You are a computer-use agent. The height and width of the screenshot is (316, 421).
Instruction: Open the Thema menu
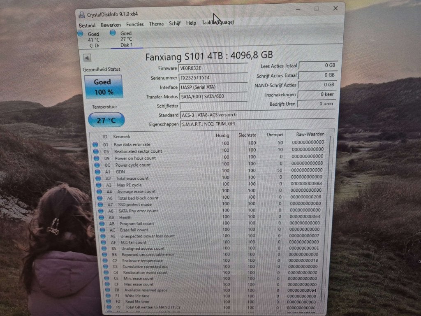(x=156, y=23)
